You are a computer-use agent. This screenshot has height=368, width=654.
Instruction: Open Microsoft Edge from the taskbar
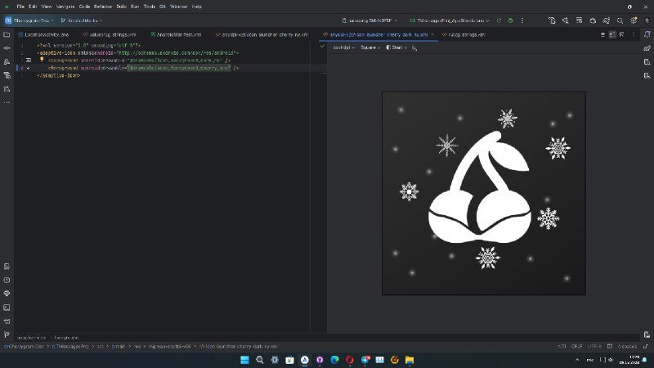[334, 360]
